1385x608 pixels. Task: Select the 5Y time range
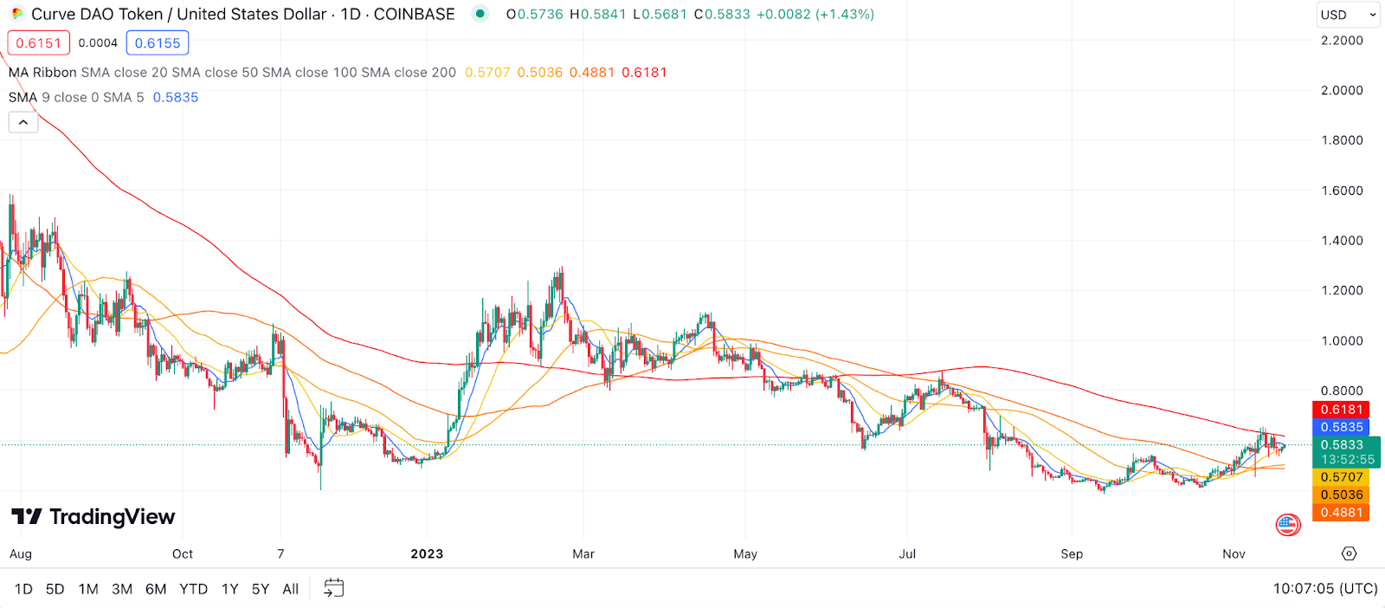(x=261, y=589)
